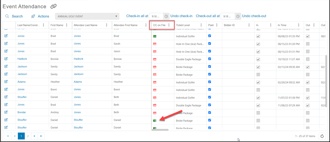Click the green card icon for Daniel Stouffer

[155, 121]
